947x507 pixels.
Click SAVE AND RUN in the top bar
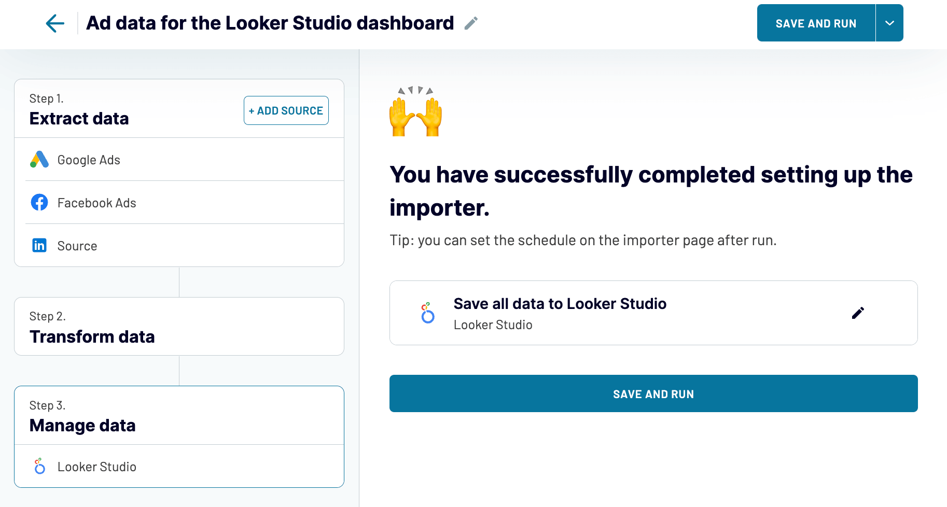[815, 23]
